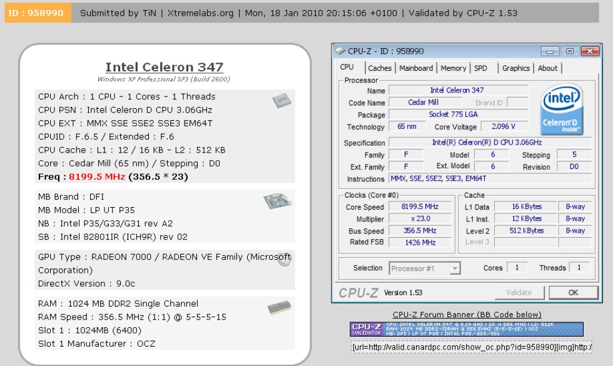Open the Mainboard tab
Image resolution: width=613 pixels, height=366 pixels.
pyautogui.click(x=416, y=68)
